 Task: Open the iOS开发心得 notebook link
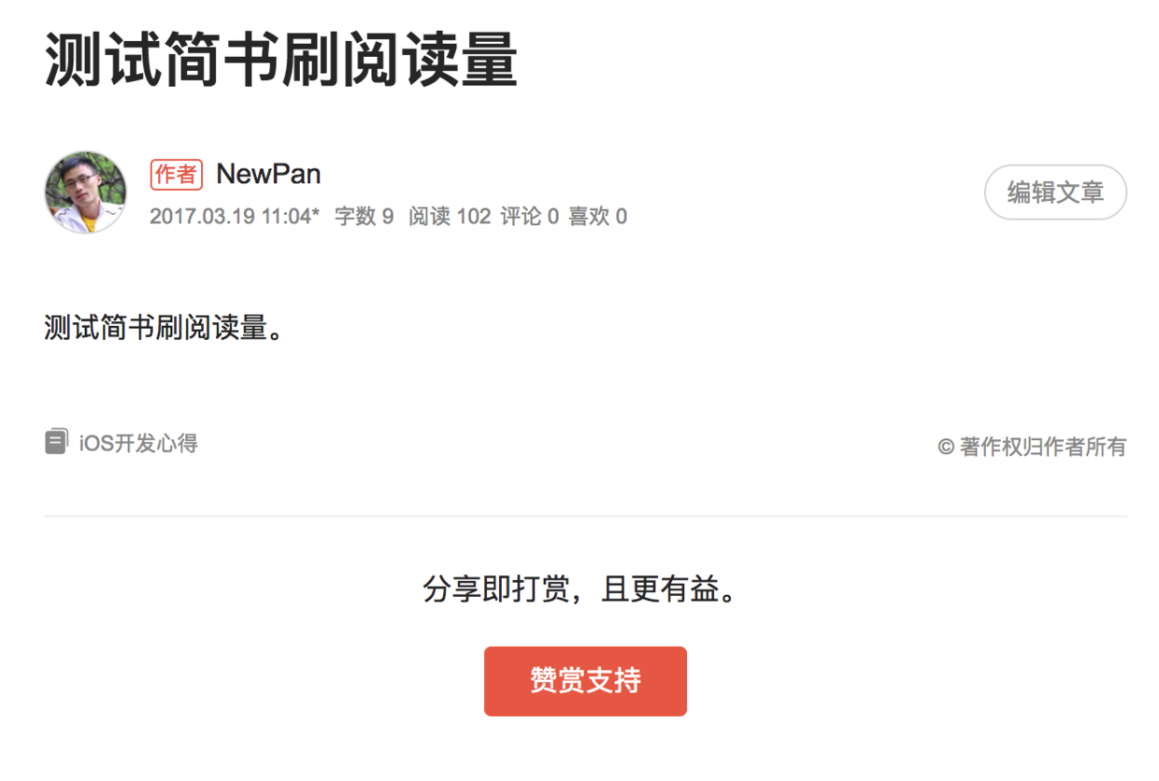pyautogui.click(x=138, y=443)
